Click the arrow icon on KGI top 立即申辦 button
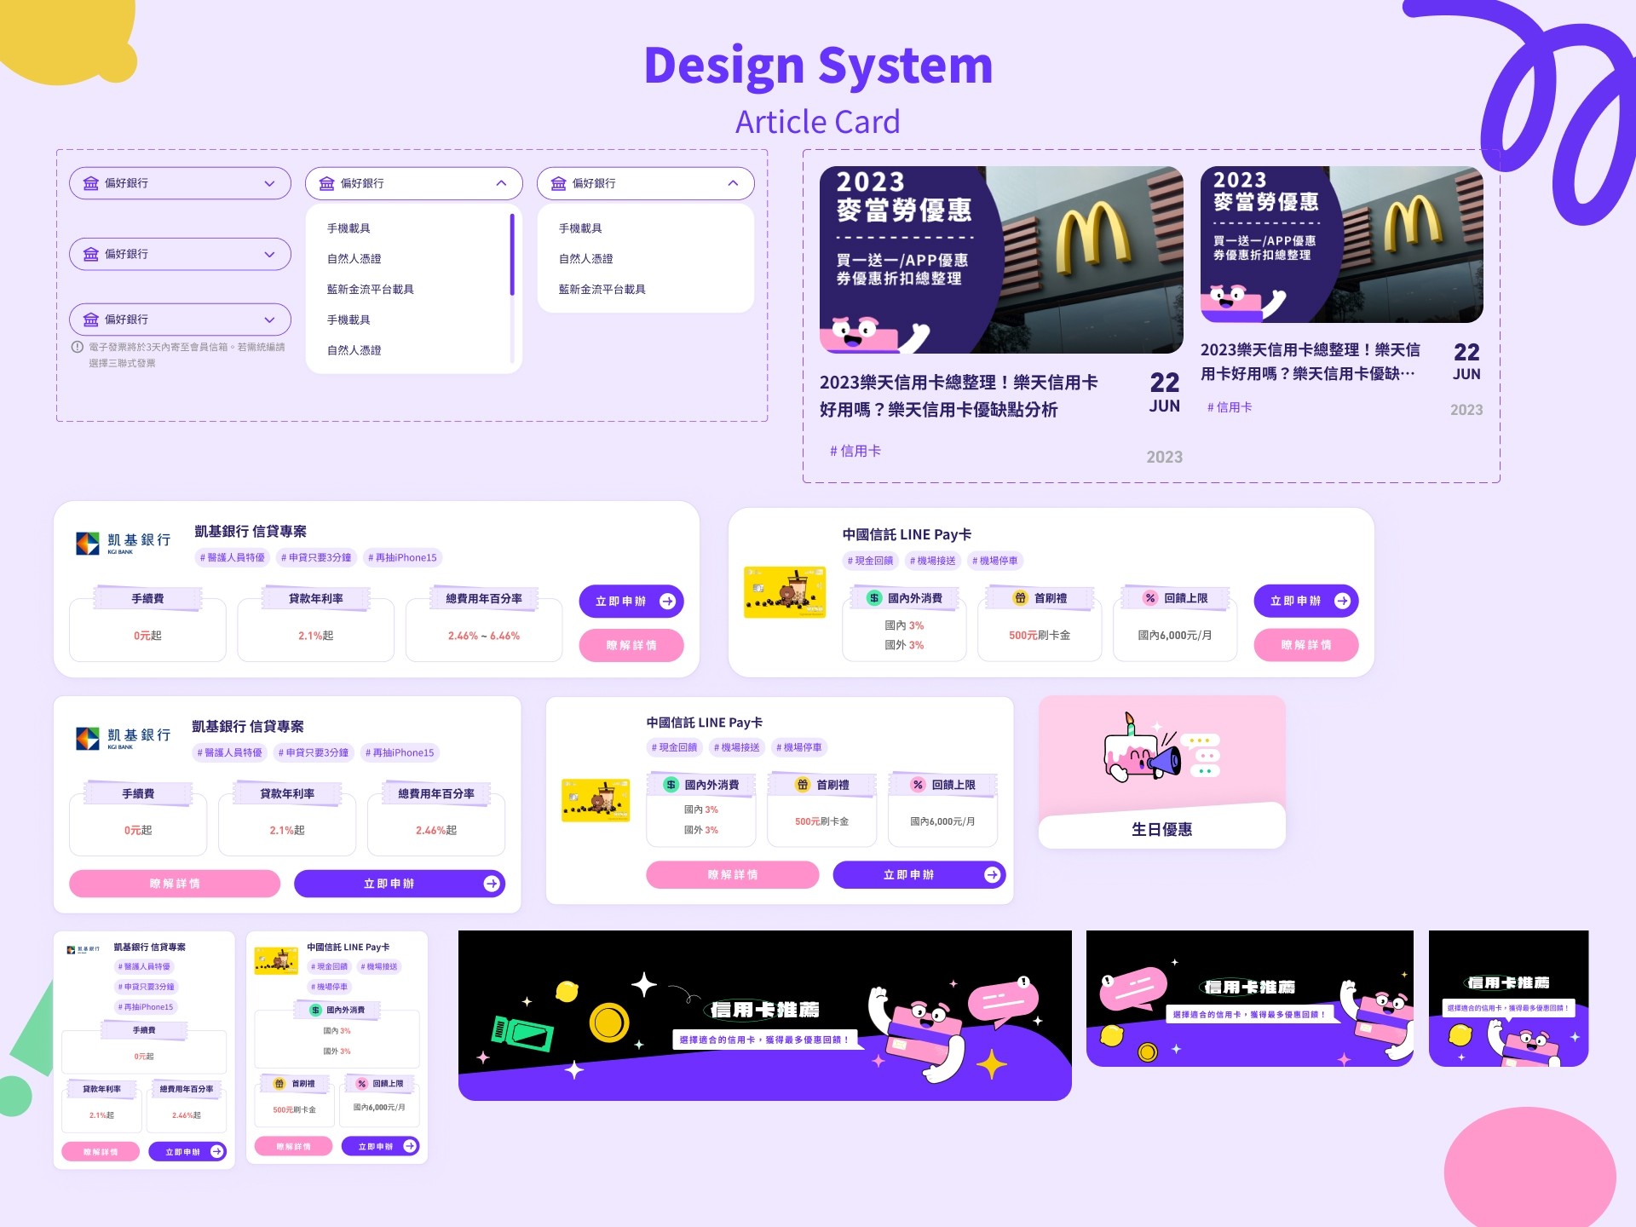The width and height of the screenshot is (1636, 1227). click(x=668, y=602)
